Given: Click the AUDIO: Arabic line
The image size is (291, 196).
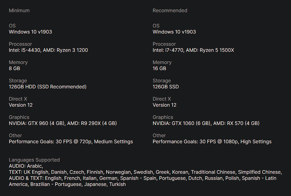Looking at the screenshot, I should 26,166.
